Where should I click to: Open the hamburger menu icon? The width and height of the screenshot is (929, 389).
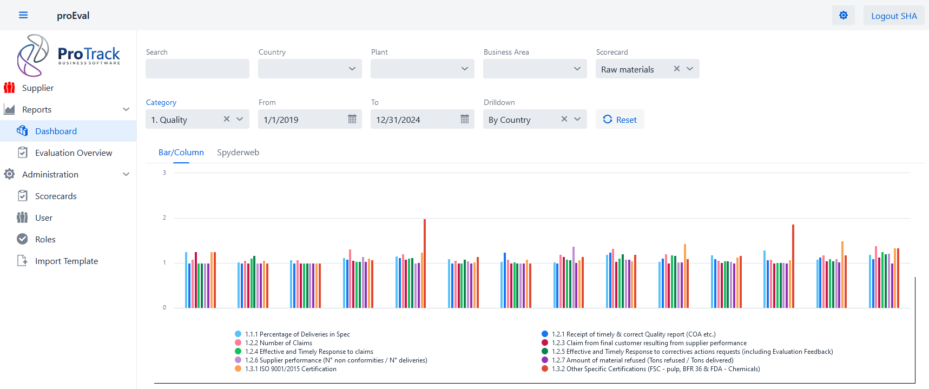coord(23,15)
